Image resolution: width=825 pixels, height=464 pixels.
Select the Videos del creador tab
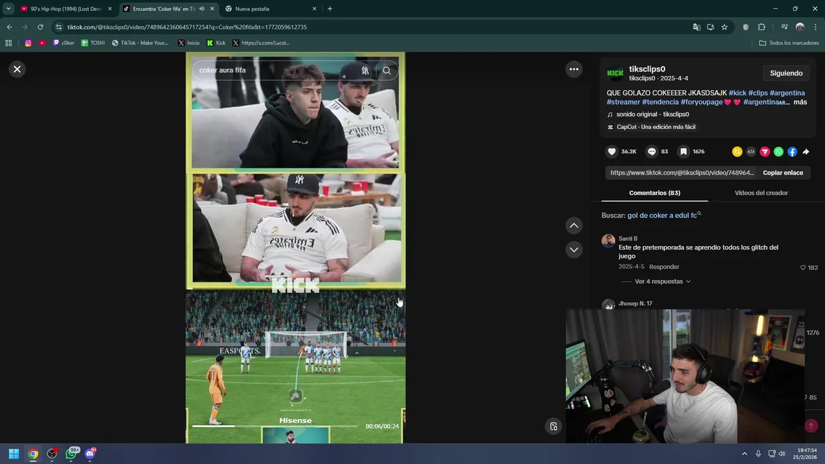[761, 193]
